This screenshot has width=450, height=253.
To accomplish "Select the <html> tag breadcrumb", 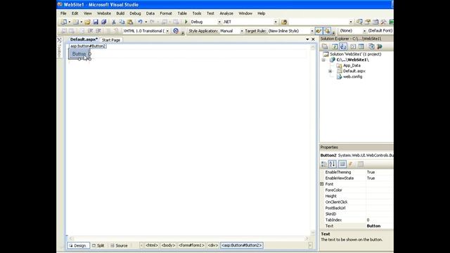I will point(152,245).
